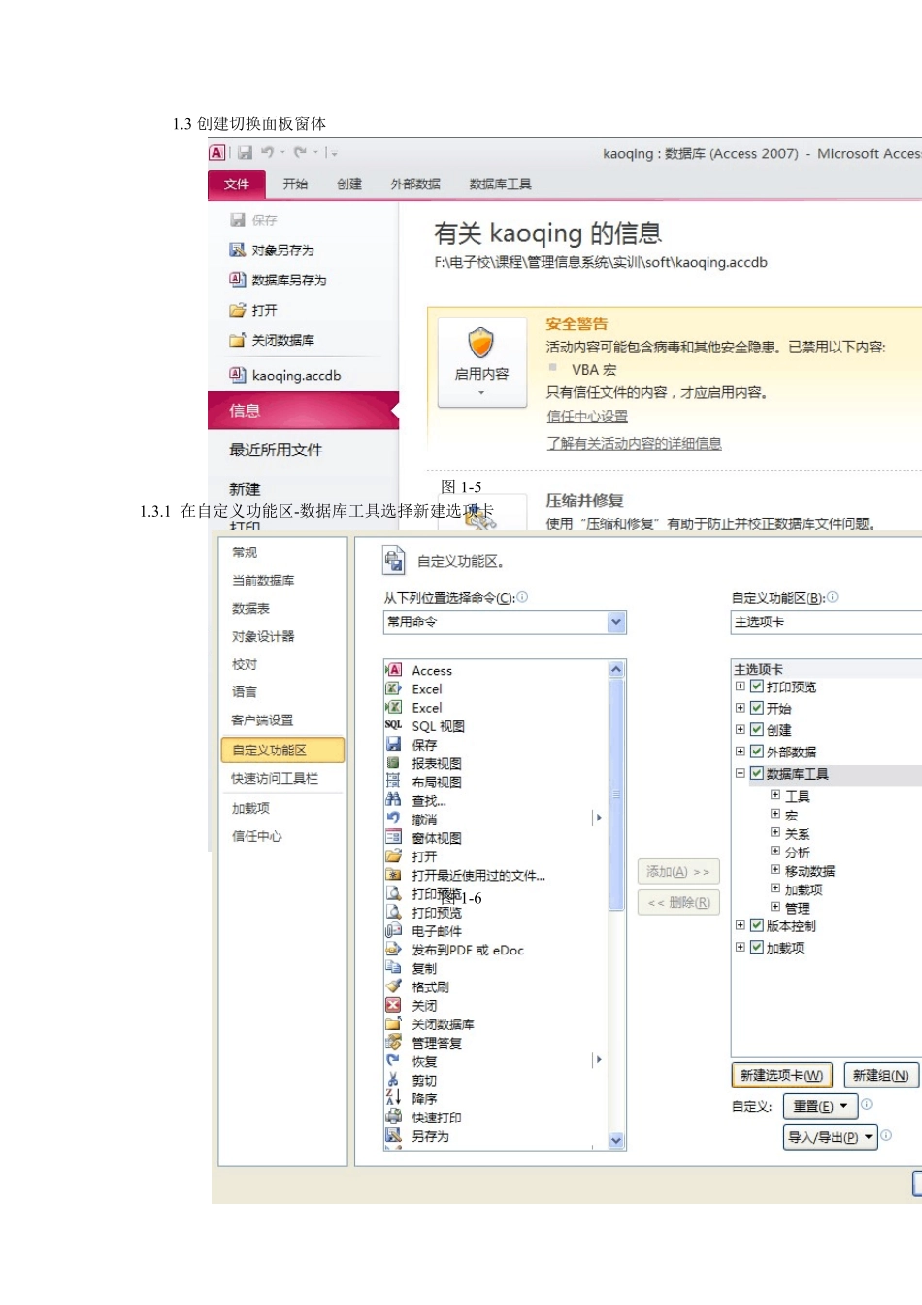Uncheck the last 加载项 tab checkbox

coord(757,947)
